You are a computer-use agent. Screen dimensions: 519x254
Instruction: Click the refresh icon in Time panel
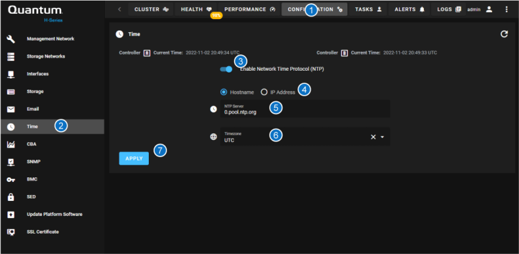pyautogui.click(x=504, y=34)
